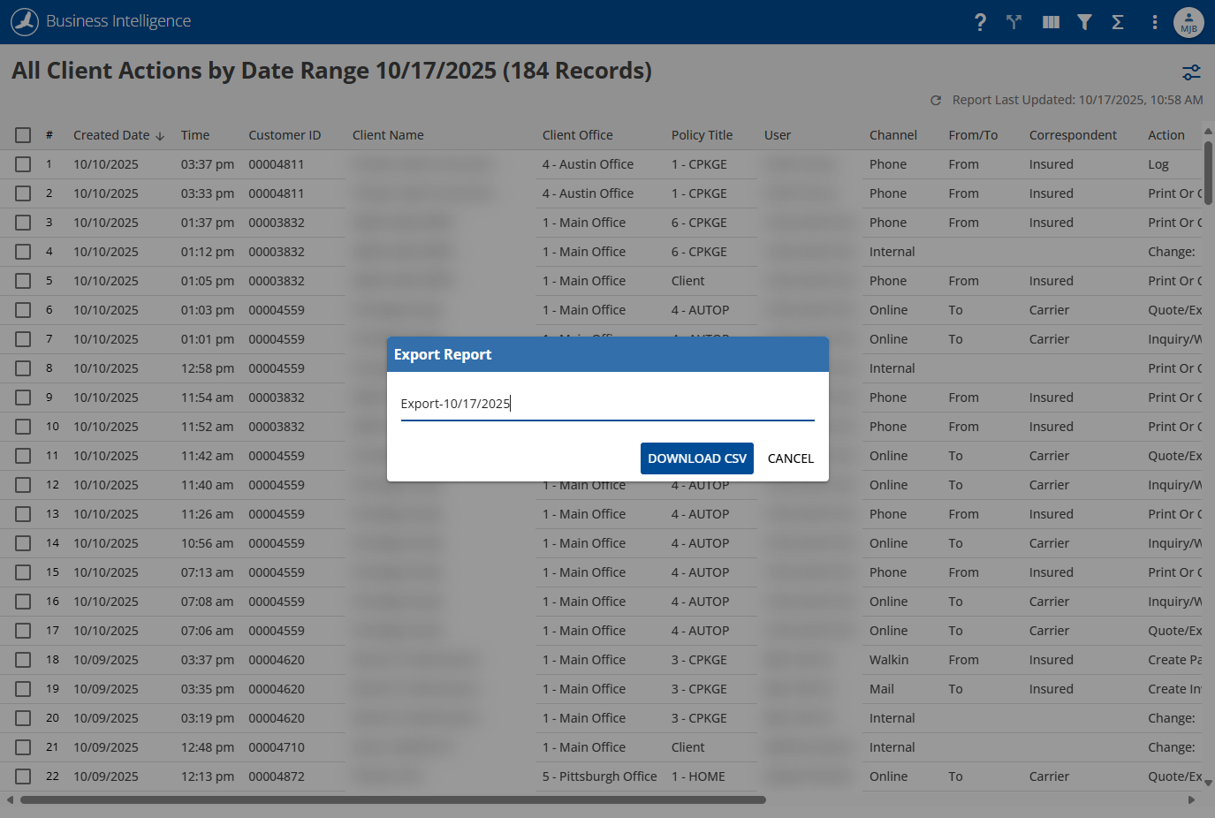
Task: Click the horizontal scrollbar thumb
Action: (x=393, y=800)
